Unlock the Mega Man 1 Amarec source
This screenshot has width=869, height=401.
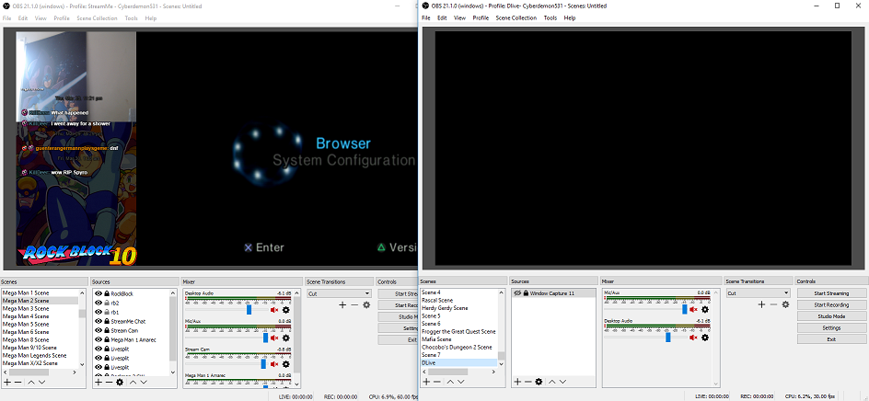[107, 339]
